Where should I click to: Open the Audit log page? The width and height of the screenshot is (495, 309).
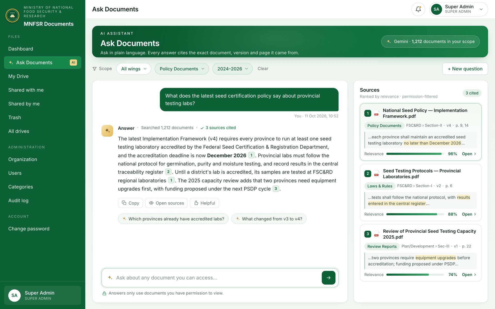(x=43, y=201)
